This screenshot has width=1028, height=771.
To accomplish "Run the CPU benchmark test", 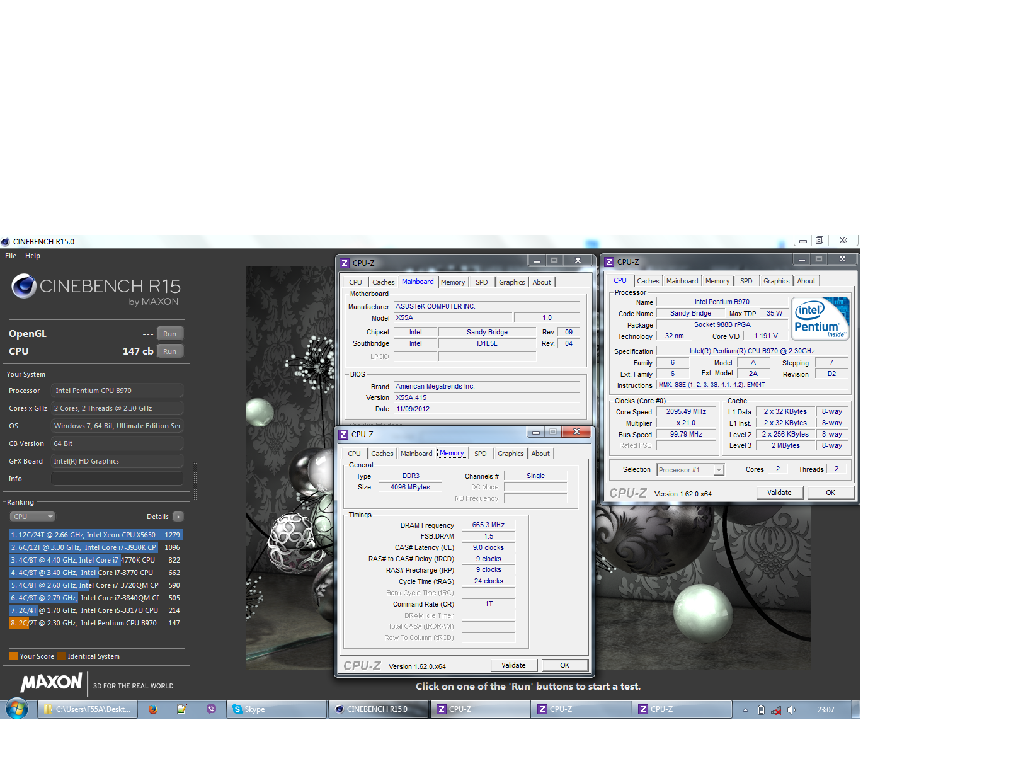I will 170,351.
